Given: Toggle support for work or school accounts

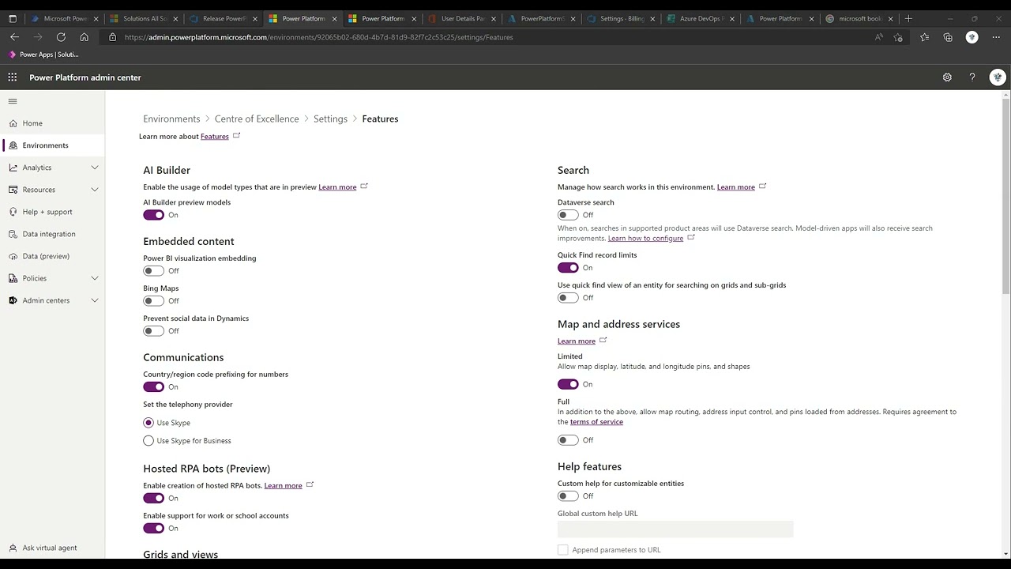Looking at the screenshot, I should coord(153,529).
